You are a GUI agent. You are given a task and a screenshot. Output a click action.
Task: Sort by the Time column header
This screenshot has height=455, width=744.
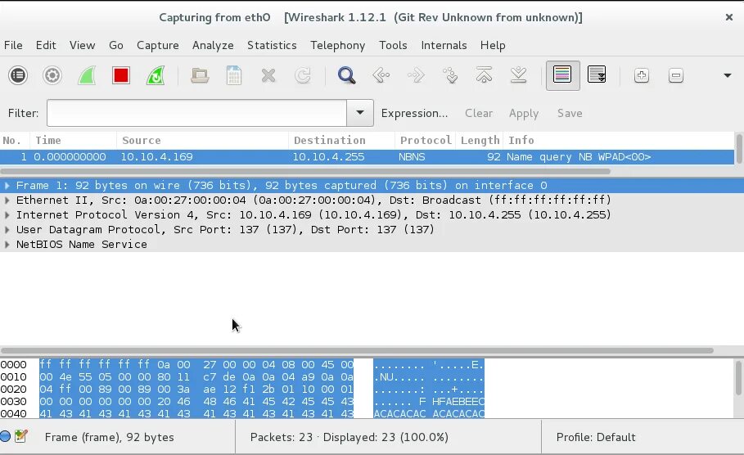click(74, 141)
